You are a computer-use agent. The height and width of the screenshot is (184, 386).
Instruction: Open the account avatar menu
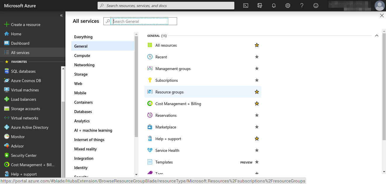coord(380,6)
